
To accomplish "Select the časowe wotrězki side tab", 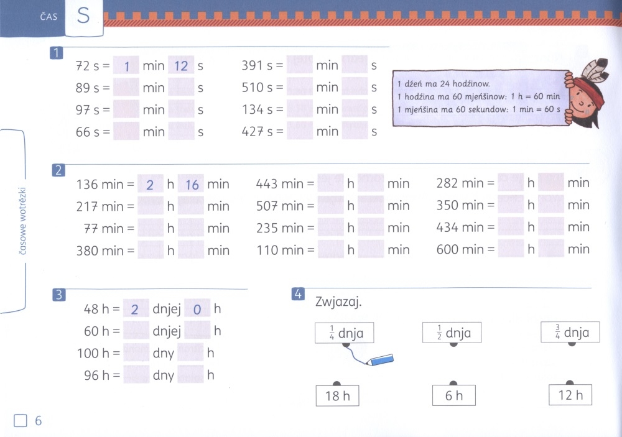I will coord(22,221).
